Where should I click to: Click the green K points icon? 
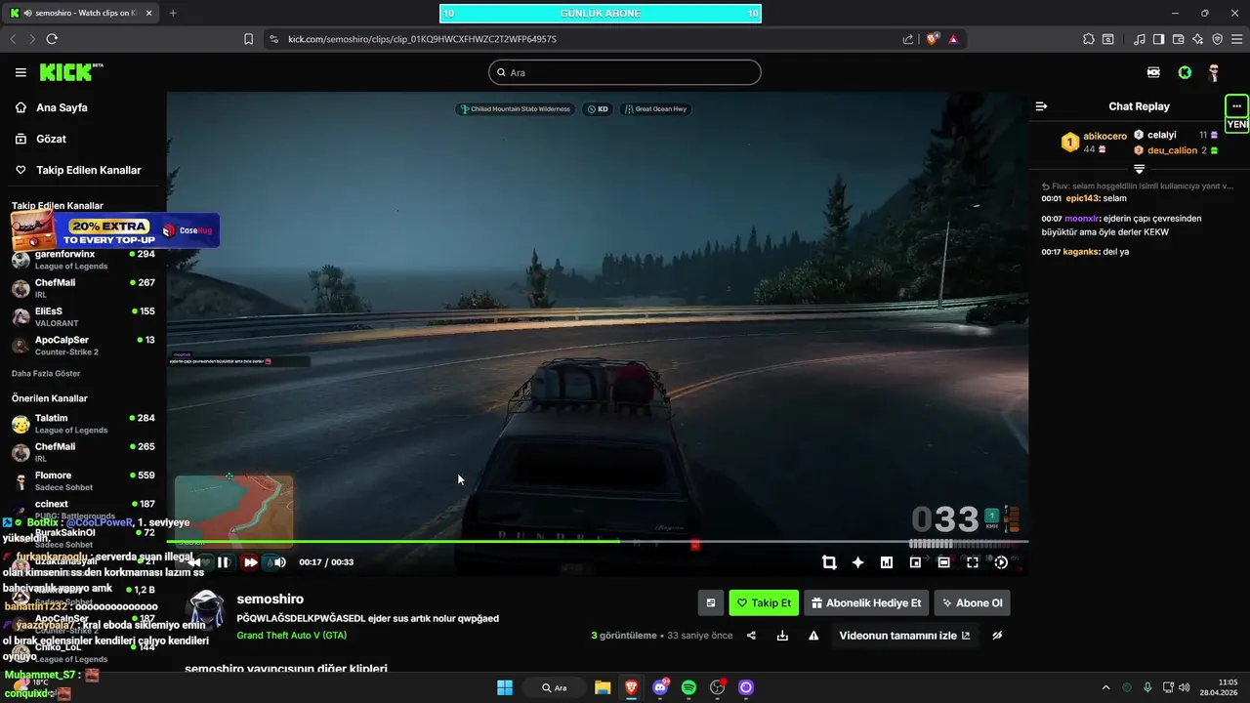click(1185, 72)
